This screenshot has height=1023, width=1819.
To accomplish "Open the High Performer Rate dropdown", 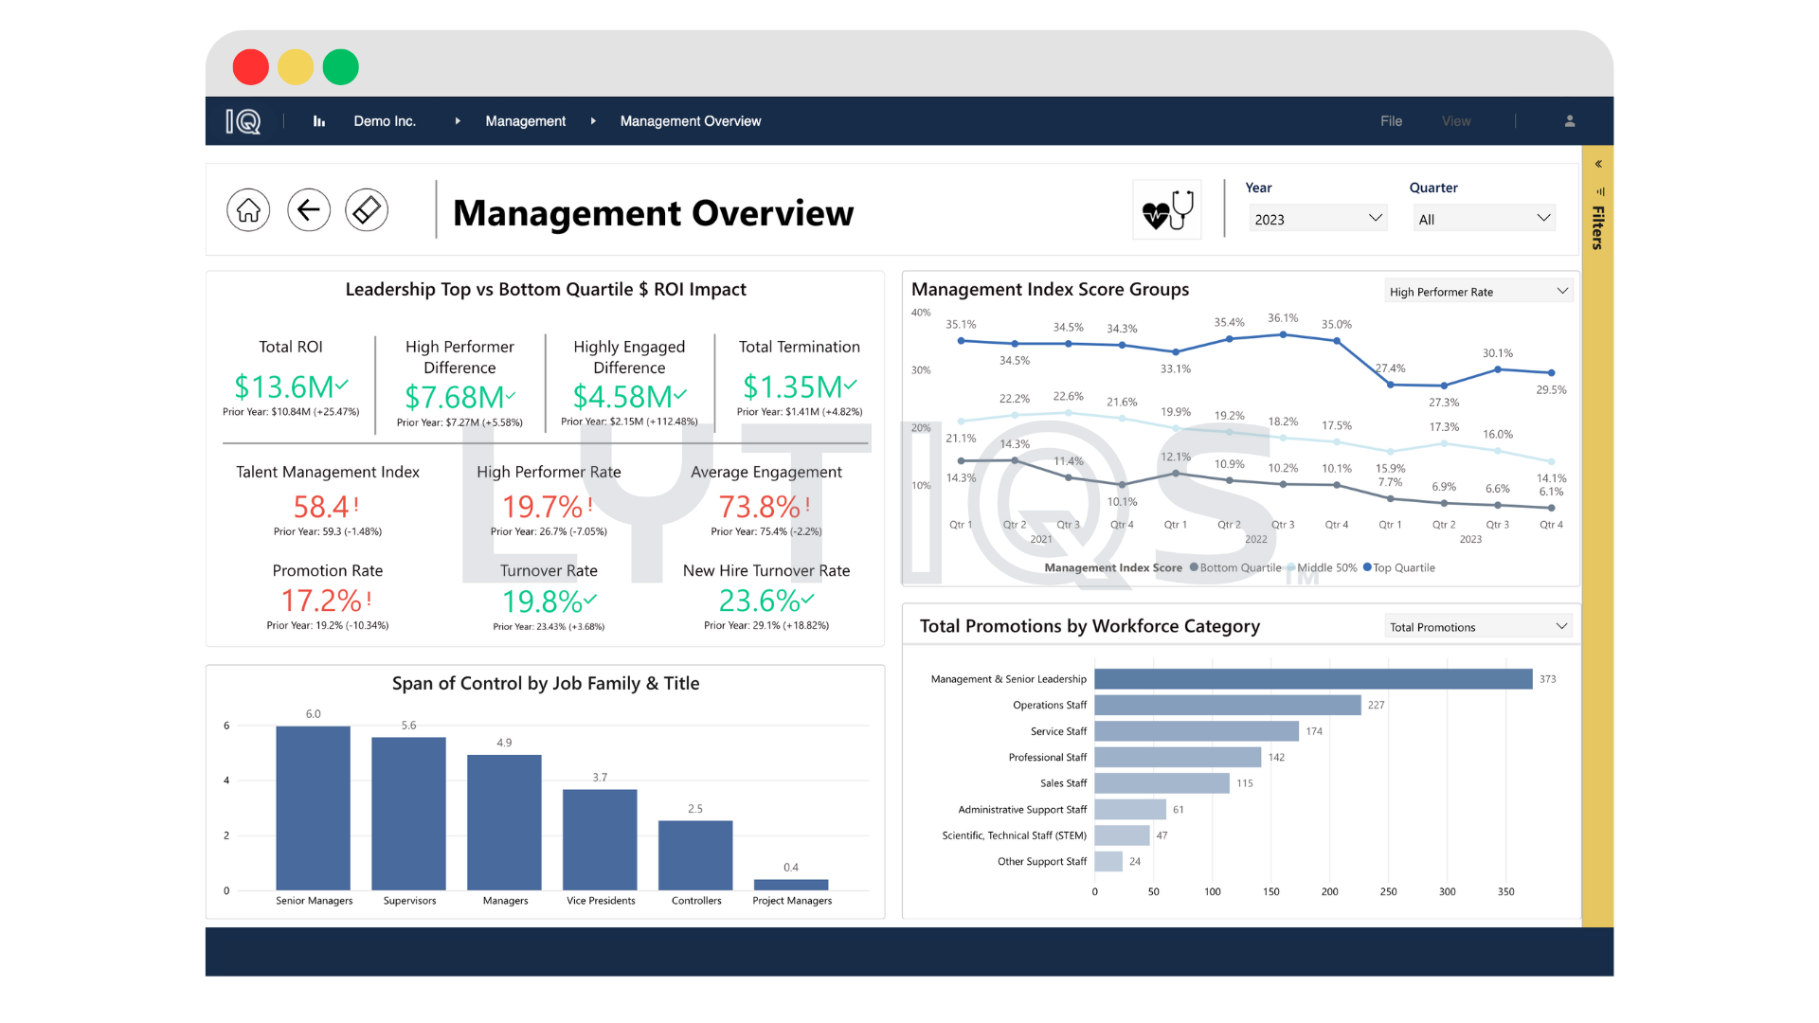I will (1478, 292).
